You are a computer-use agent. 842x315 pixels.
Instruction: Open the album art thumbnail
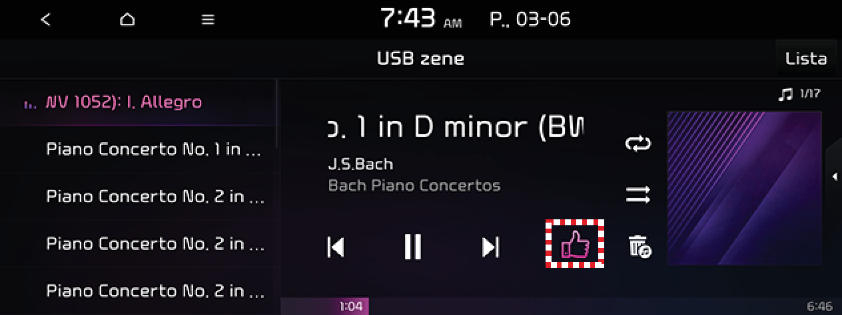point(744,188)
